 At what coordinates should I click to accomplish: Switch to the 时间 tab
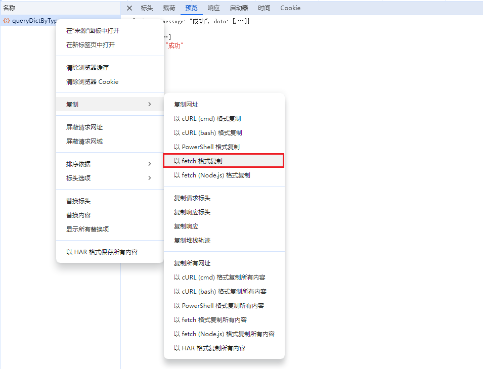coord(264,8)
